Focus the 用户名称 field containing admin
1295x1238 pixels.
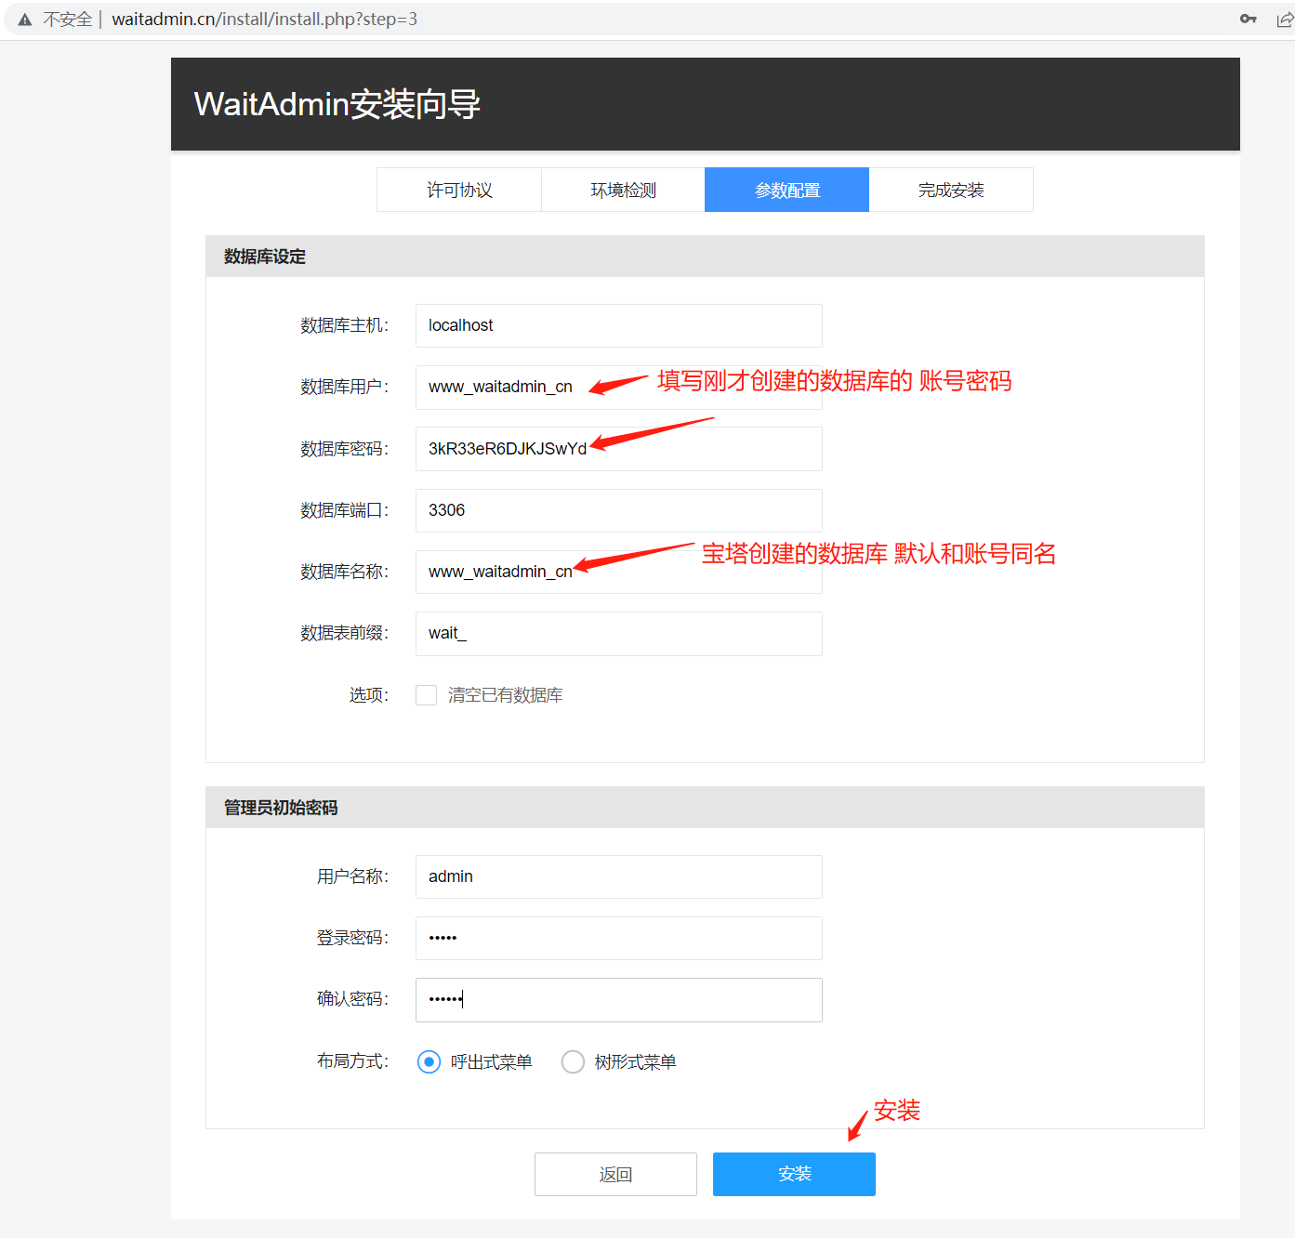618,876
